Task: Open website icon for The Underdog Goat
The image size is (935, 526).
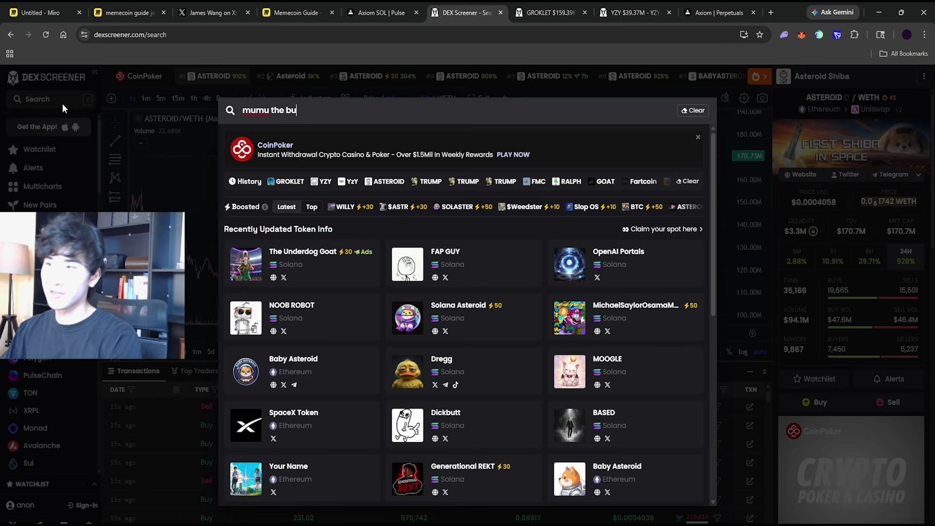Action: pos(273,278)
